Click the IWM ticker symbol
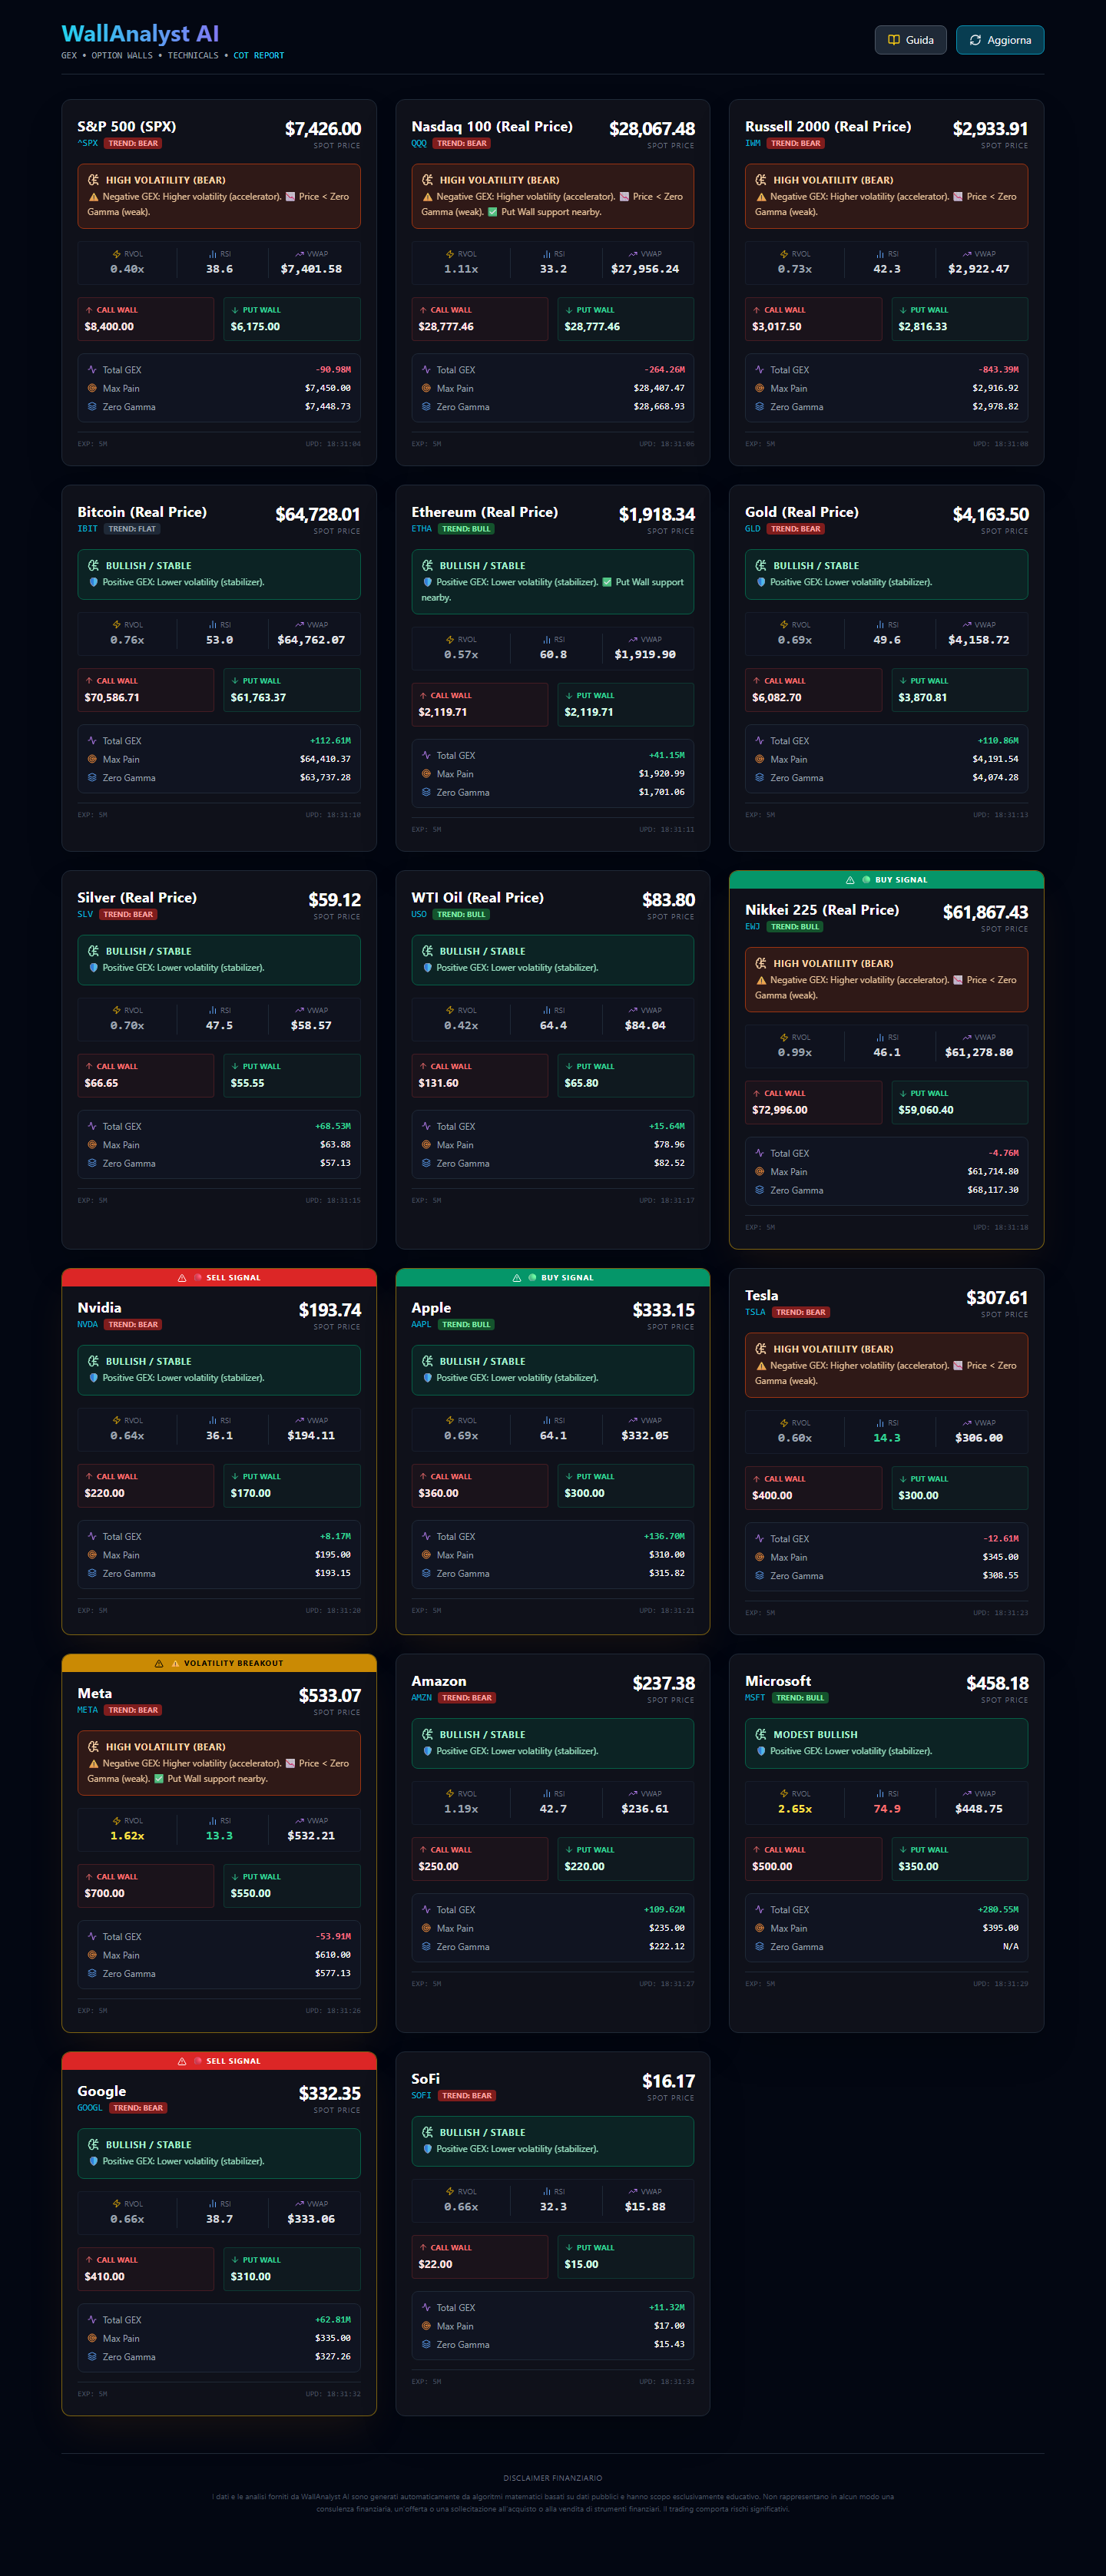The height and width of the screenshot is (2576, 1106). (753, 143)
